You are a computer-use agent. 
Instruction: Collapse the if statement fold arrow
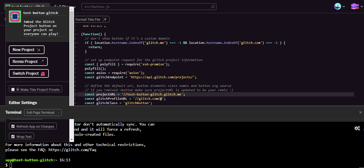coord(77,43)
